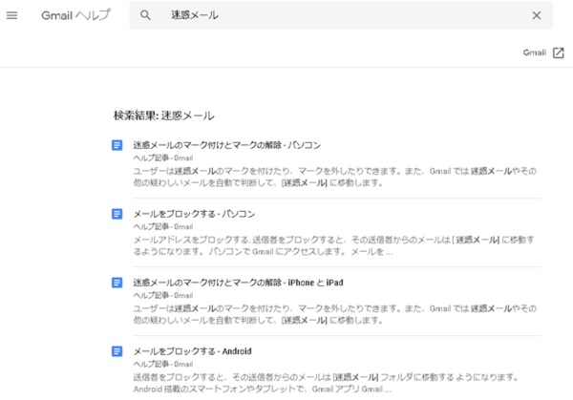Open the hamburger main menu

11,15
